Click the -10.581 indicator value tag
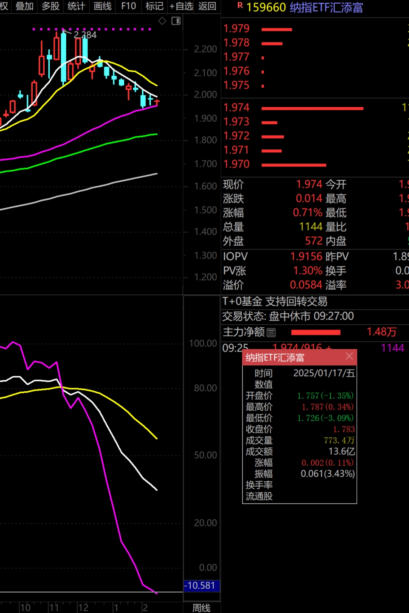This screenshot has height=613, width=409. click(201, 585)
